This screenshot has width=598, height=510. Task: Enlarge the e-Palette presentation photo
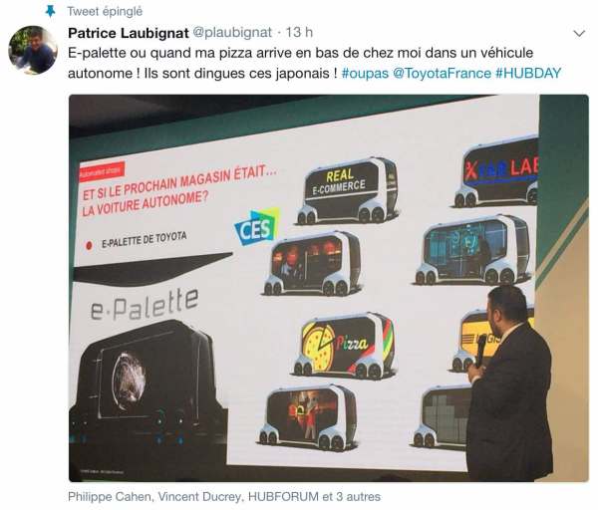click(x=329, y=288)
